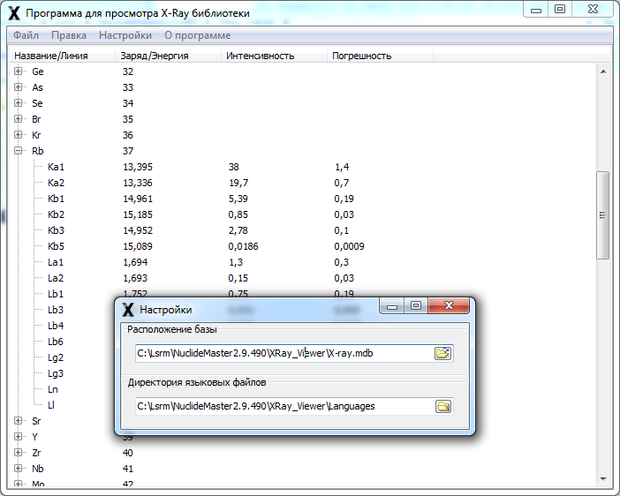Click the Название/Линия column header
Image resolution: width=620 pixels, height=496 pixels.
(58, 56)
